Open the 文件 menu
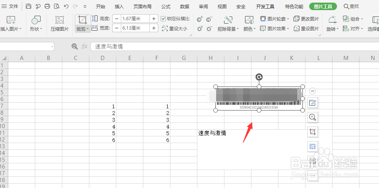The image size is (379, 188). pos(10,6)
